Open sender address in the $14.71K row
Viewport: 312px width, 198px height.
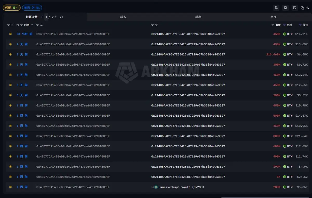click(73, 34)
